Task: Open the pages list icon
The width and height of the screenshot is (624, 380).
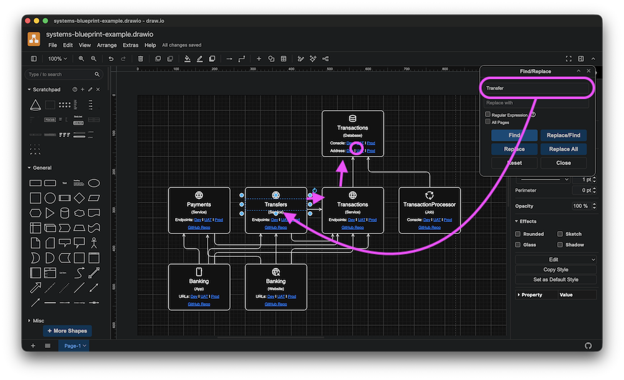Action: (x=48, y=345)
